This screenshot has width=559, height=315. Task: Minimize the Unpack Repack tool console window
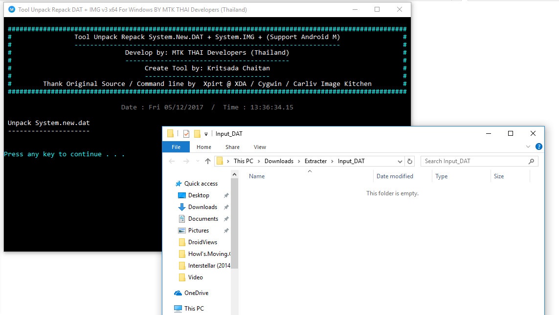click(x=355, y=10)
